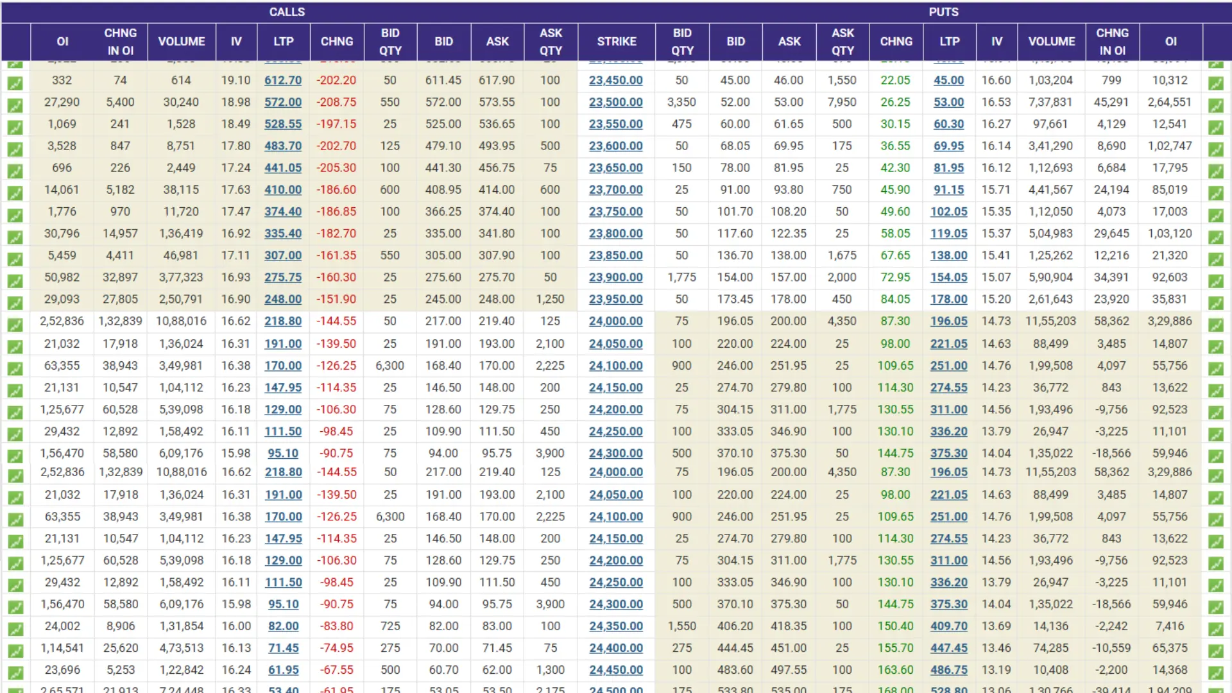Select the 163.60 puts change value
The height and width of the screenshot is (693, 1232).
[895, 669]
